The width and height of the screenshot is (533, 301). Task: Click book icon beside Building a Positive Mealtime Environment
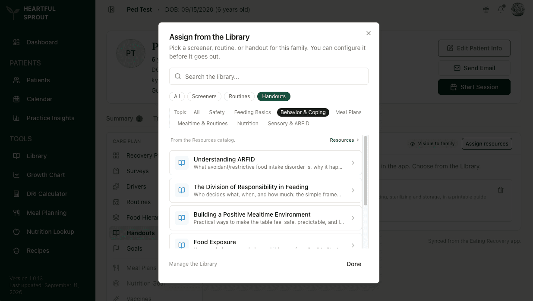(182, 218)
